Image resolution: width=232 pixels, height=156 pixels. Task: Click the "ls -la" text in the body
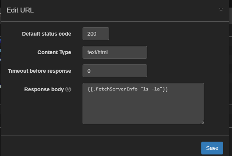[151, 89]
